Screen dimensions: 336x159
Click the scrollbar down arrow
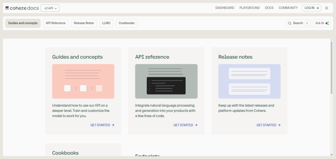331,154
